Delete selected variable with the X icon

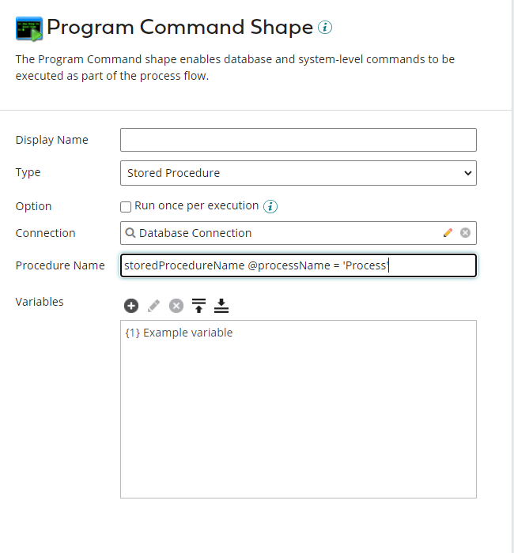click(176, 306)
